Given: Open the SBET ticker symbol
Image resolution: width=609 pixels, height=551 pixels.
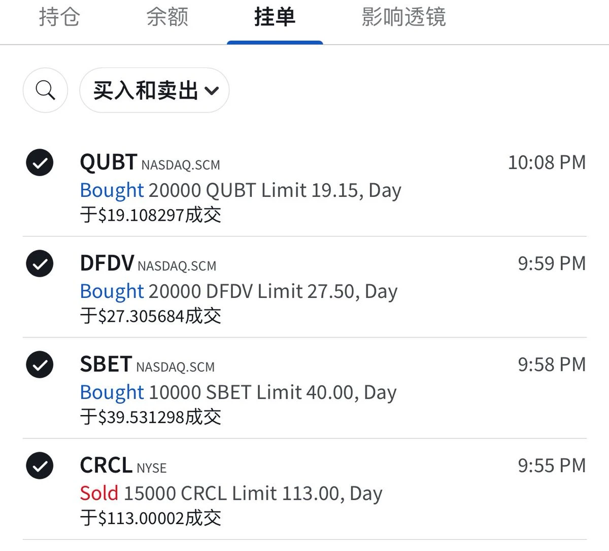Looking at the screenshot, I should (x=106, y=364).
